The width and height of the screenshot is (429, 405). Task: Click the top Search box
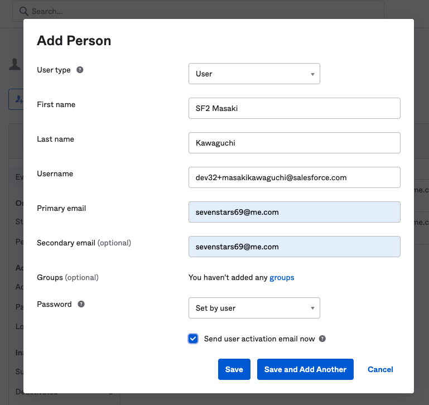[x=201, y=11]
